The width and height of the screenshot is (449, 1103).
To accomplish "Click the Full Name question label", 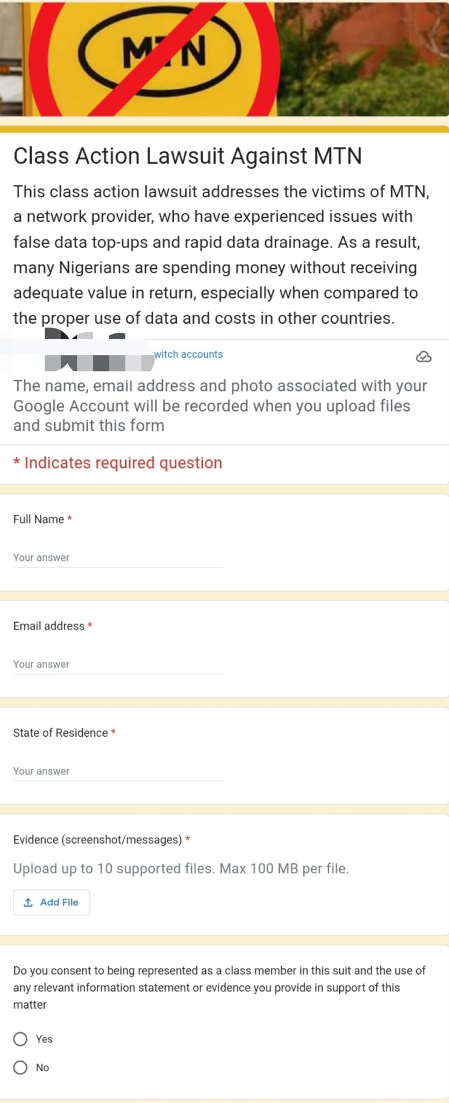I will 38,519.
